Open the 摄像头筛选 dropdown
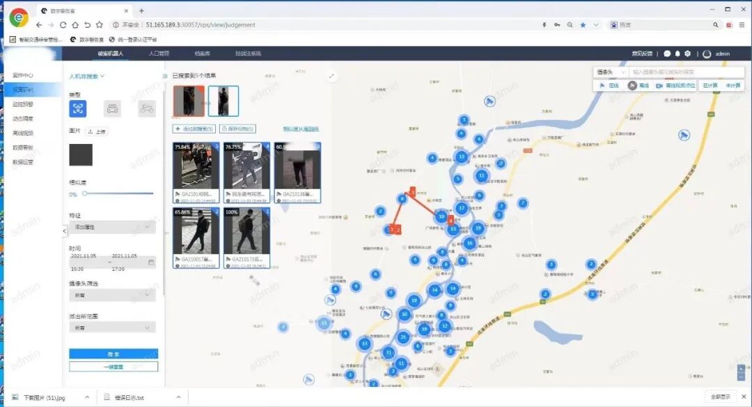Image resolution: width=752 pixels, height=407 pixels. pos(112,295)
